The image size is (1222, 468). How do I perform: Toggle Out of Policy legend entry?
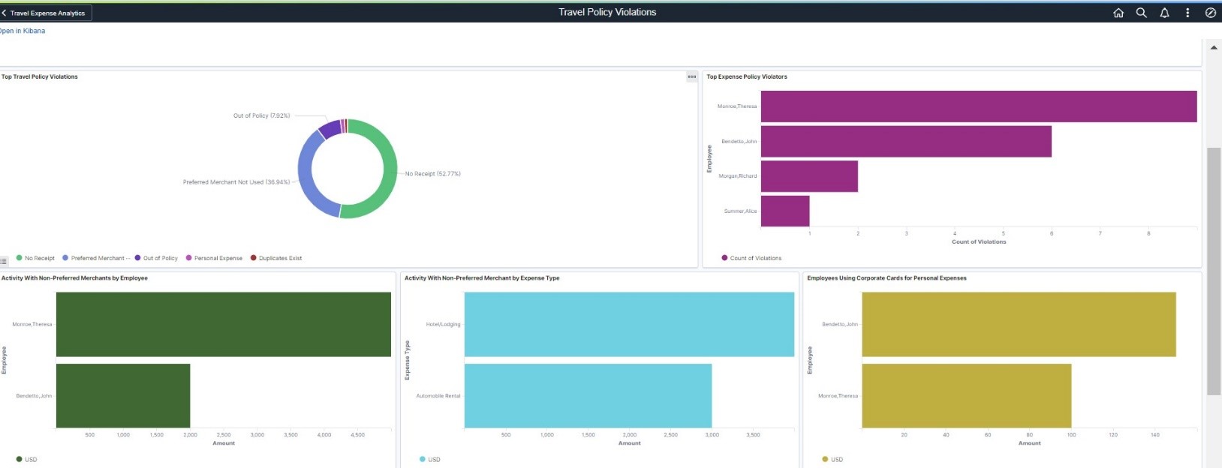pyautogui.click(x=160, y=258)
